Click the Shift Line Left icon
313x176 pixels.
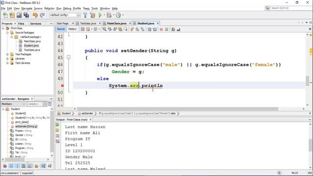[149, 29]
